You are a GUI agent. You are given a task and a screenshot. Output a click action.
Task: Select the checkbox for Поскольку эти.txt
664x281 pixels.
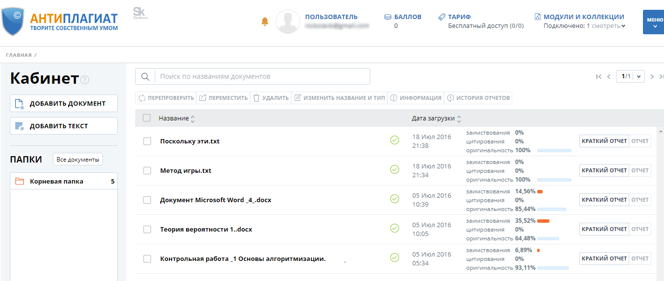pyautogui.click(x=147, y=141)
